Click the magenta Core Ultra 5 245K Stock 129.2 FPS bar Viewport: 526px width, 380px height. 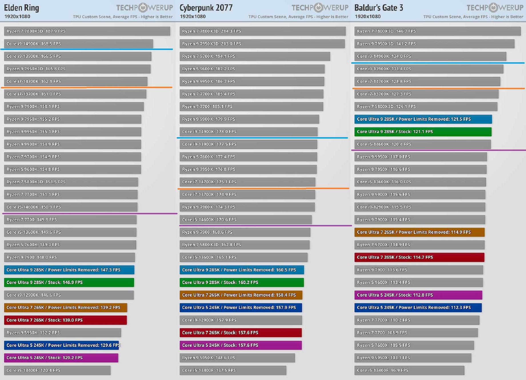61,358
